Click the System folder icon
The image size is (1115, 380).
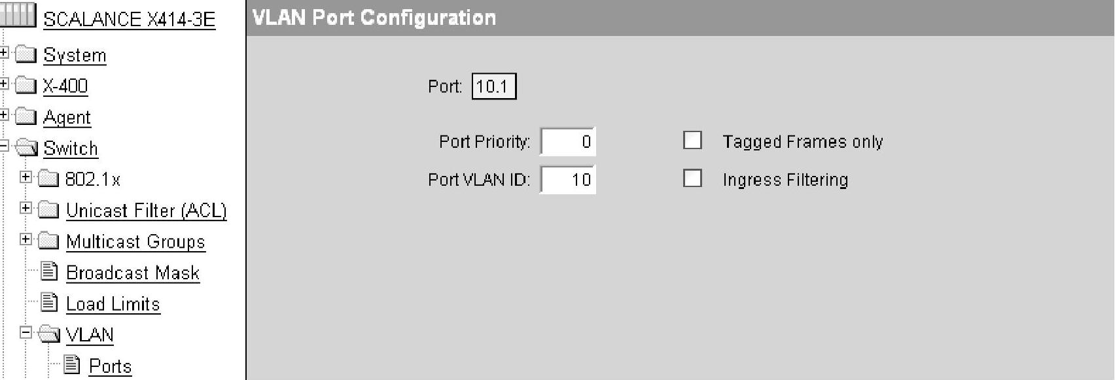pos(26,54)
